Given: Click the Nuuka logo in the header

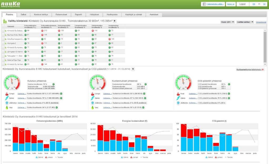Looking at the screenshot, I should 11,4.
